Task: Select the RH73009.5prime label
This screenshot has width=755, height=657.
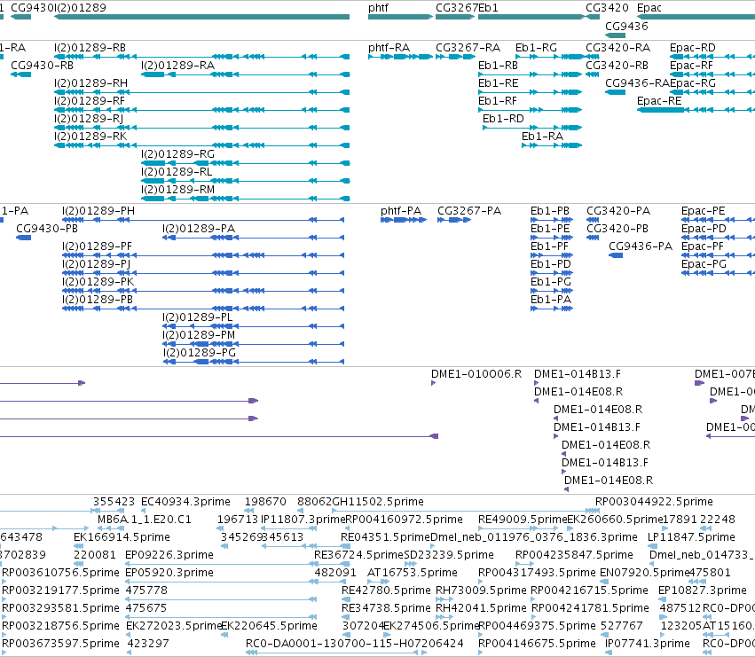Action: click(x=481, y=591)
